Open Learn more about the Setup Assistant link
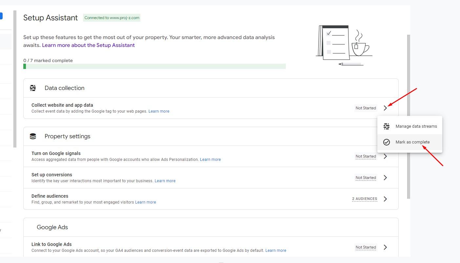460x263 pixels. [x=88, y=45]
